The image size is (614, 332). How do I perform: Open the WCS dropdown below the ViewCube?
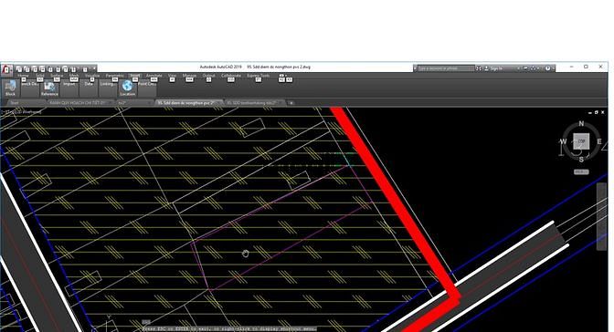click(581, 172)
